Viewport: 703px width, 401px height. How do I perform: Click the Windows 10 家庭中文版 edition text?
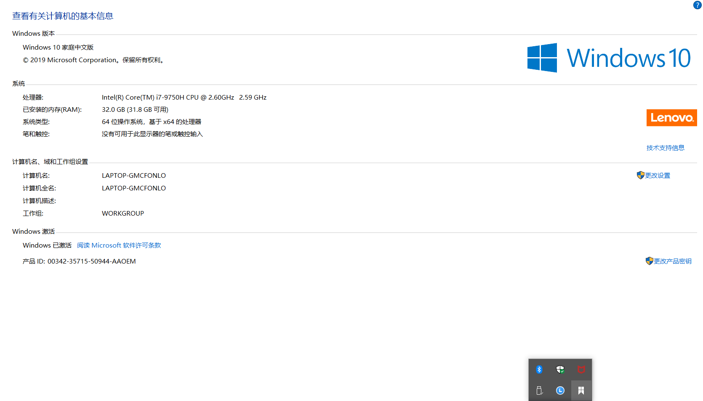[58, 47]
